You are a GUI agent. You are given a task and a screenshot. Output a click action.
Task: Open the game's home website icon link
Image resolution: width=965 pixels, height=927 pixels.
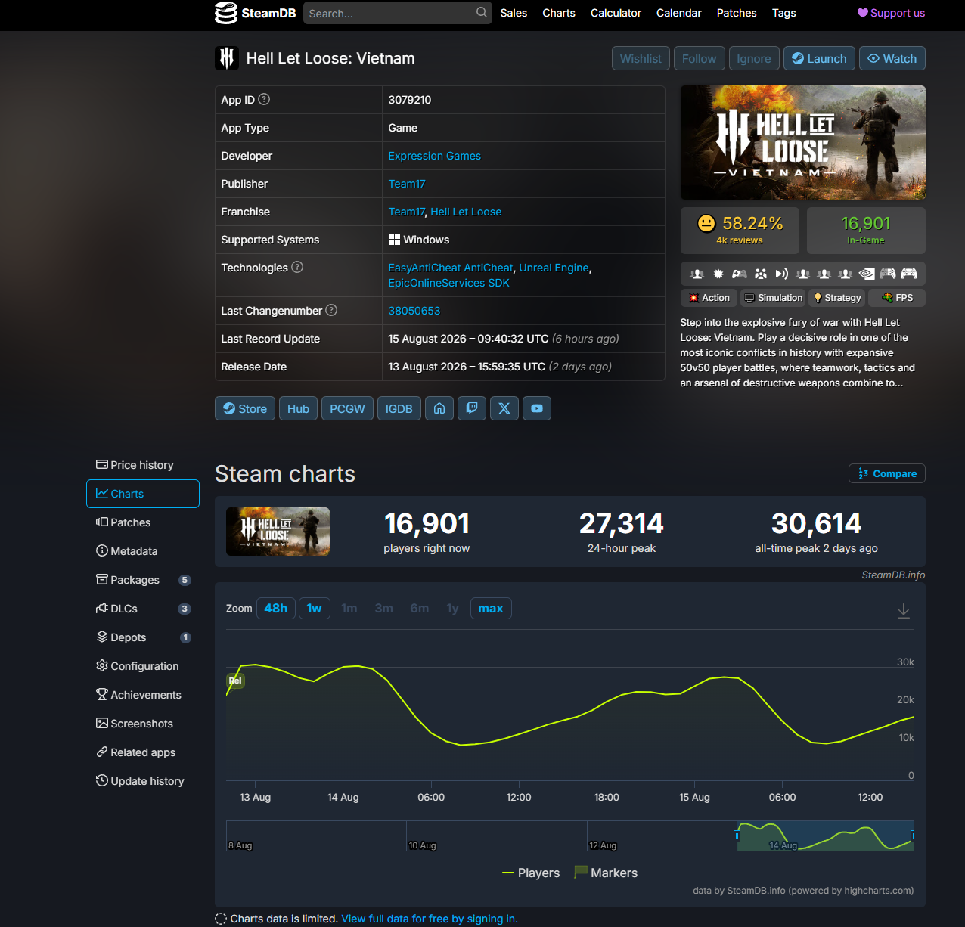click(439, 408)
